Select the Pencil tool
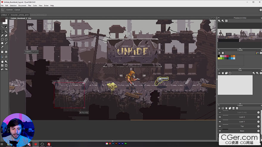Viewport: 262px width, 147px height. [2, 36]
